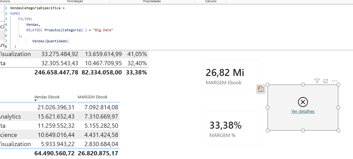Click the sort arrow under Vendas Ebook
Viewport: 353px width, 159px height.
coord(35,100)
